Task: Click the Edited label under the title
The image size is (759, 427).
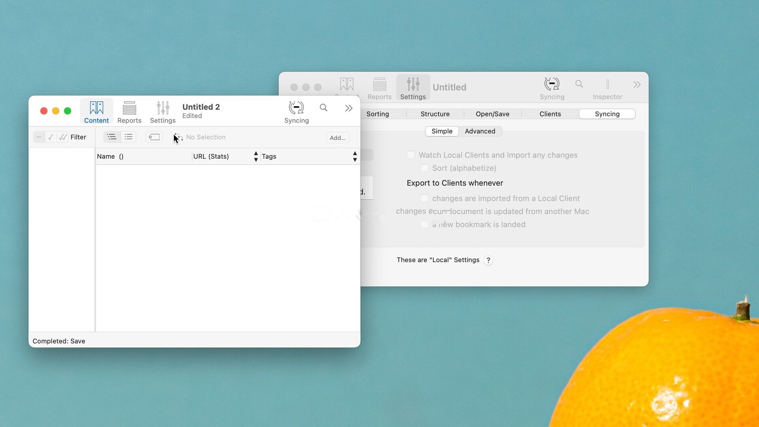Action: pyautogui.click(x=192, y=116)
